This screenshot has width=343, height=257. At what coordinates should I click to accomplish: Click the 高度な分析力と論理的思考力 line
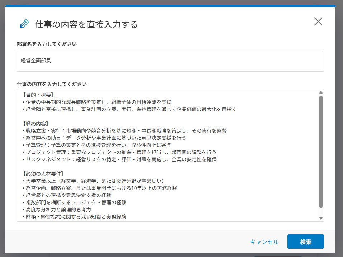(x=56, y=210)
